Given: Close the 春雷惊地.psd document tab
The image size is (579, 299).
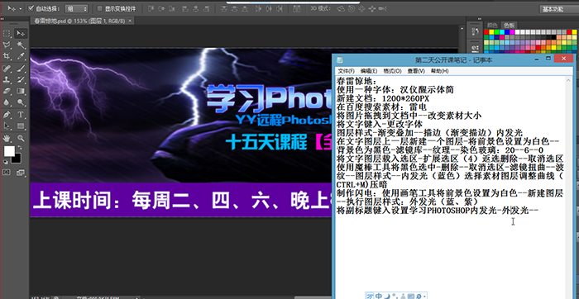Looking at the screenshot, I should pyautogui.click(x=130, y=21).
